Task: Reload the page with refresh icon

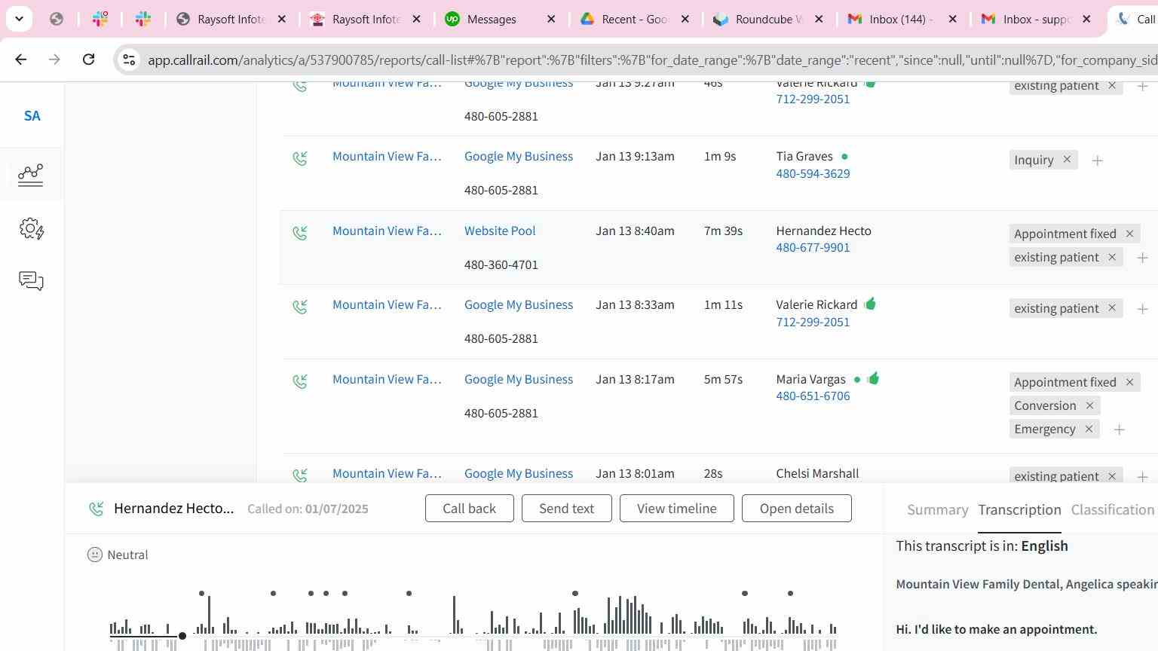Action: 88,60
